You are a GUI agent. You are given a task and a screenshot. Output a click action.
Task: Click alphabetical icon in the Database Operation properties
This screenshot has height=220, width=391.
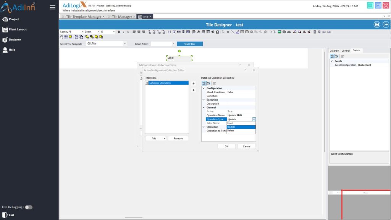[209, 83]
